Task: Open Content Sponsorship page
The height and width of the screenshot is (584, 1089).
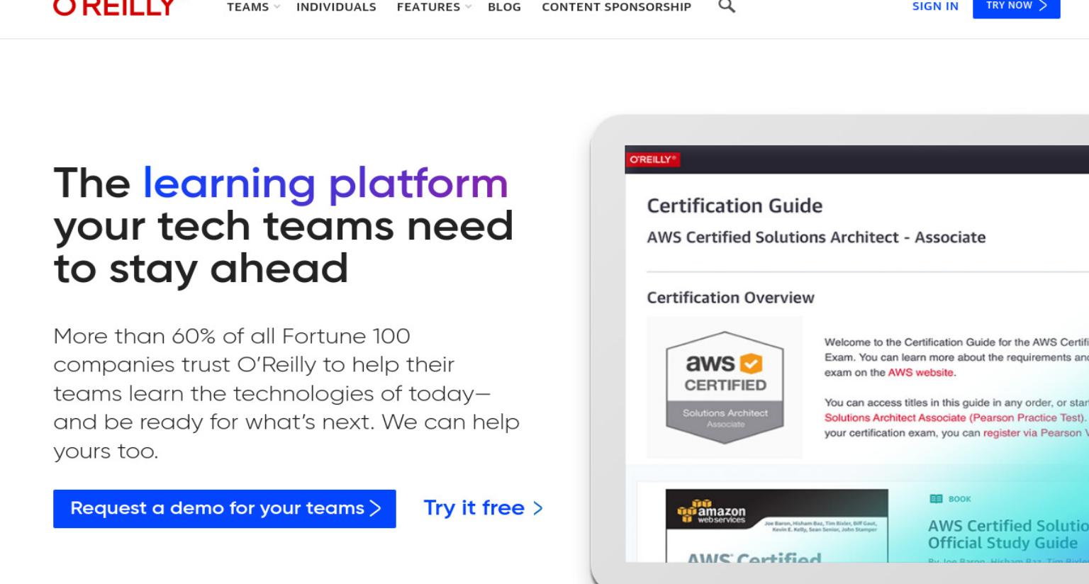Action: pyautogui.click(x=616, y=7)
